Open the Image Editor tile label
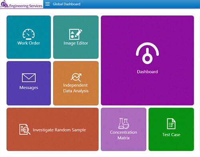Image resolution: width=200 pixels, height=157 pixels. (x=76, y=43)
